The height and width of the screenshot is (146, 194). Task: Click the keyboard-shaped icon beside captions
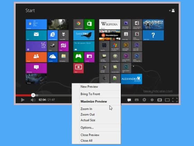(x=136, y=100)
